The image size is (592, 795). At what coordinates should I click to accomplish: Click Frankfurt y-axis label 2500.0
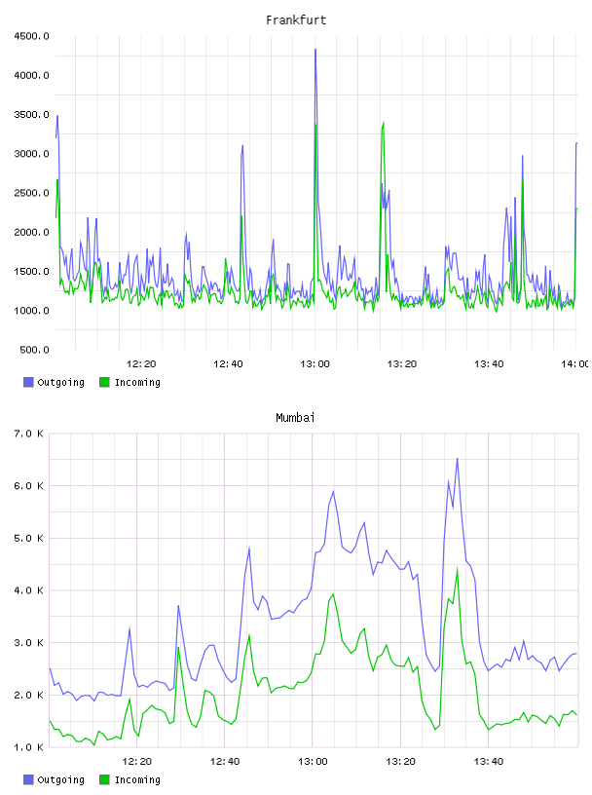31,193
